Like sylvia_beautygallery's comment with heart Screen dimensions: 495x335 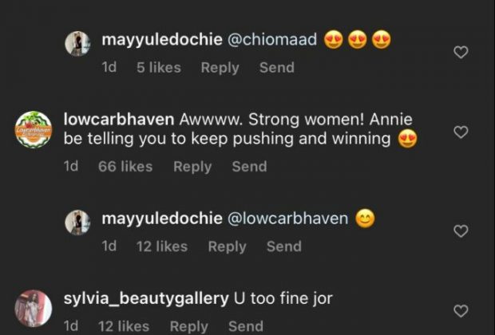pos(461,311)
